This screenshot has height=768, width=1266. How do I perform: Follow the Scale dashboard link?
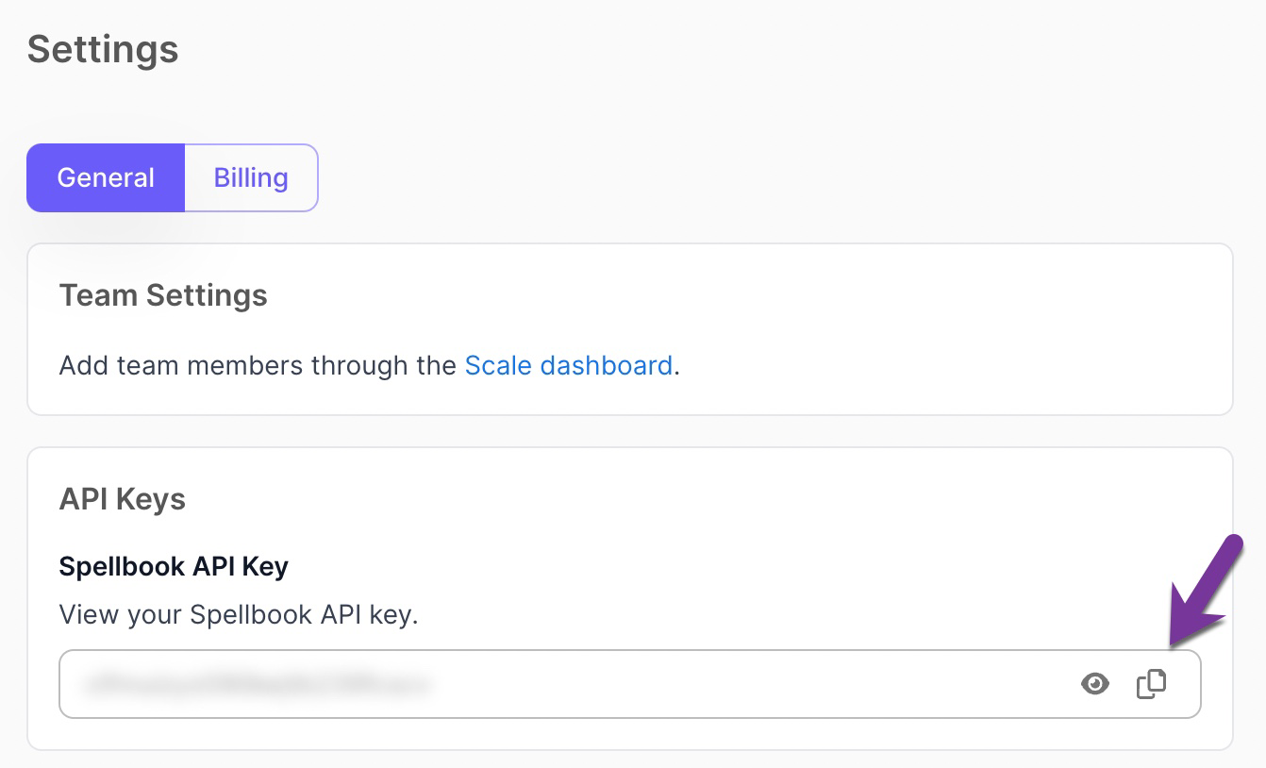point(568,365)
